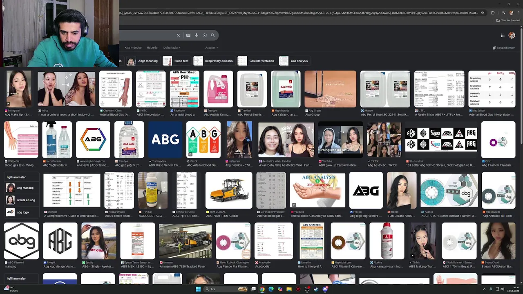Viewport: 523px width, 294px height.
Task: Select the 'Abgs meaning' filter chip
Action: coord(143,61)
